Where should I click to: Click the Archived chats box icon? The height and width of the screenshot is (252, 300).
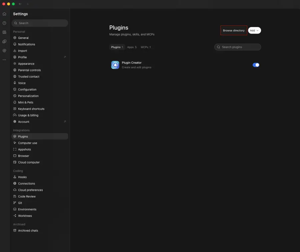(15, 230)
